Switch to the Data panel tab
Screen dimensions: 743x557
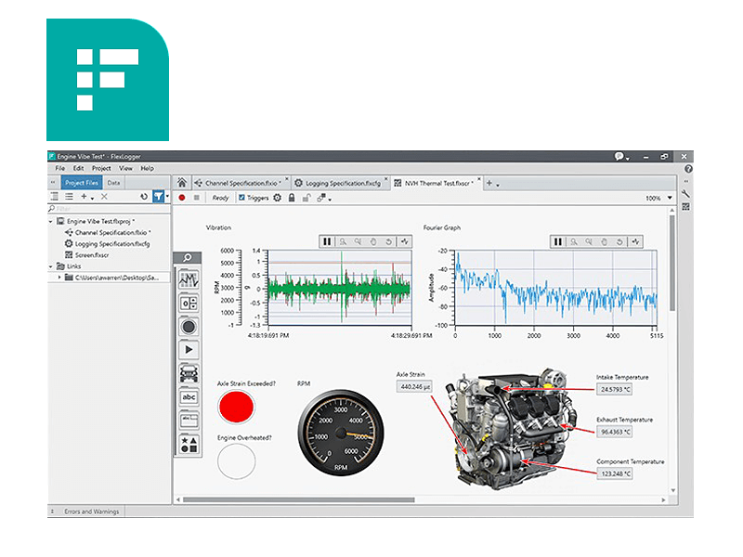(x=114, y=183)
